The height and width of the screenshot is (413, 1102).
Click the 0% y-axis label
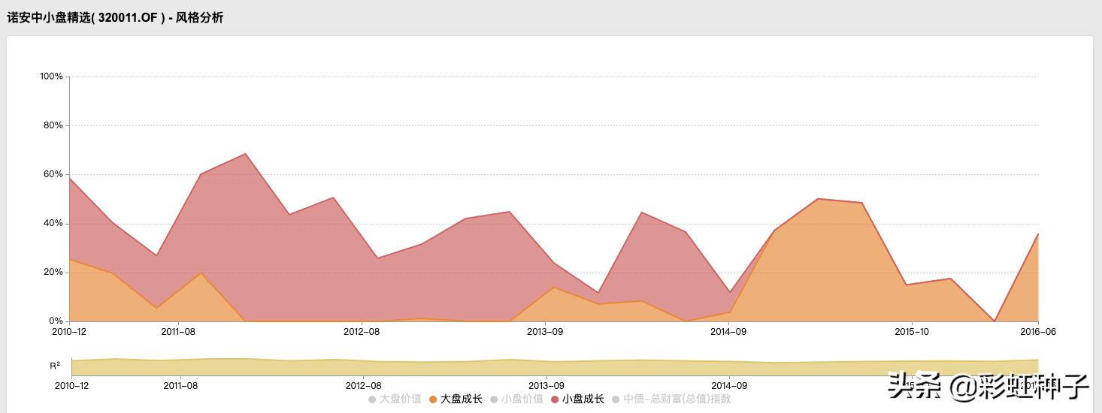point(56,321)
